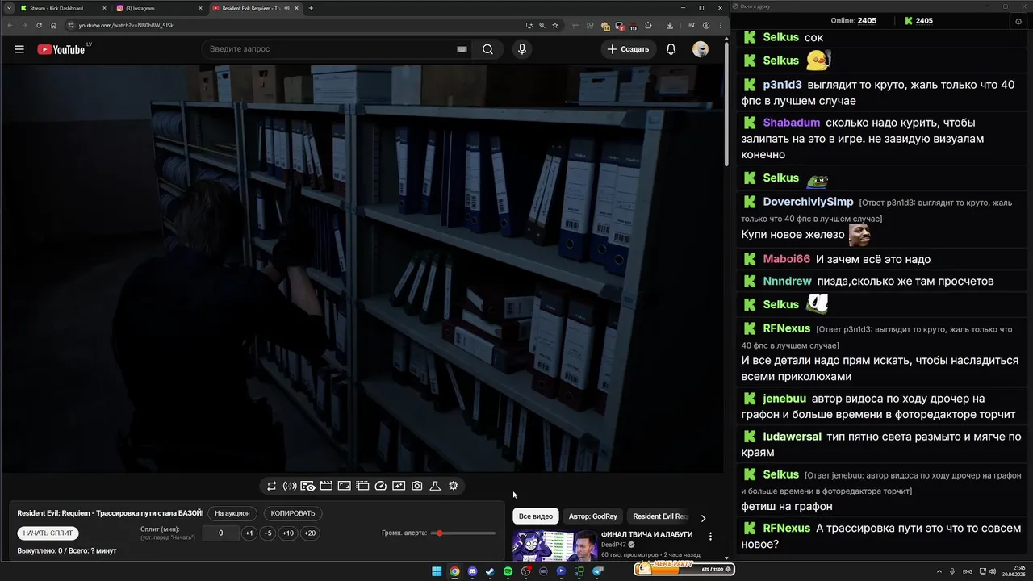
Task: Add ten minutes with the '+10' button
Action: point(288,533)
